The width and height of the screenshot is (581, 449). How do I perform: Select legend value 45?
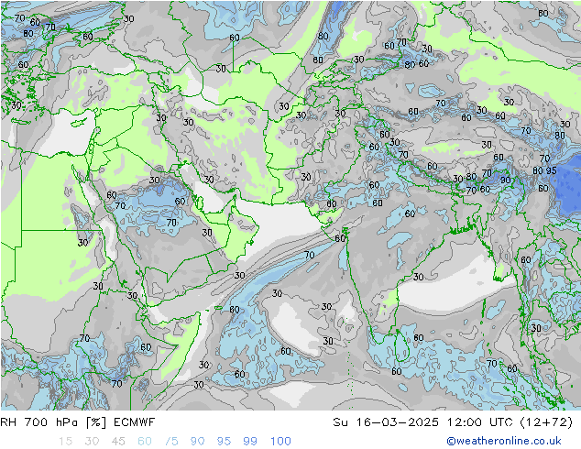118,442
